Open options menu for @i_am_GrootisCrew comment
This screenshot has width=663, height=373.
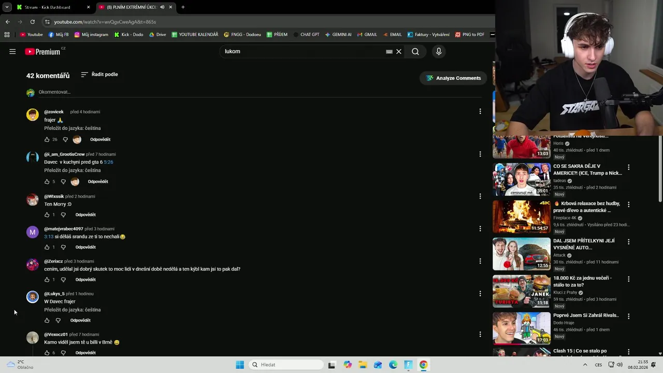tap(480, 154)
